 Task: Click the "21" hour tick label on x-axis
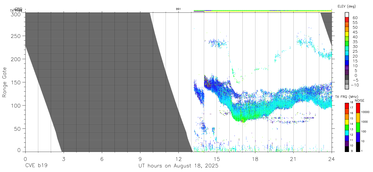[x=293, y=159]
